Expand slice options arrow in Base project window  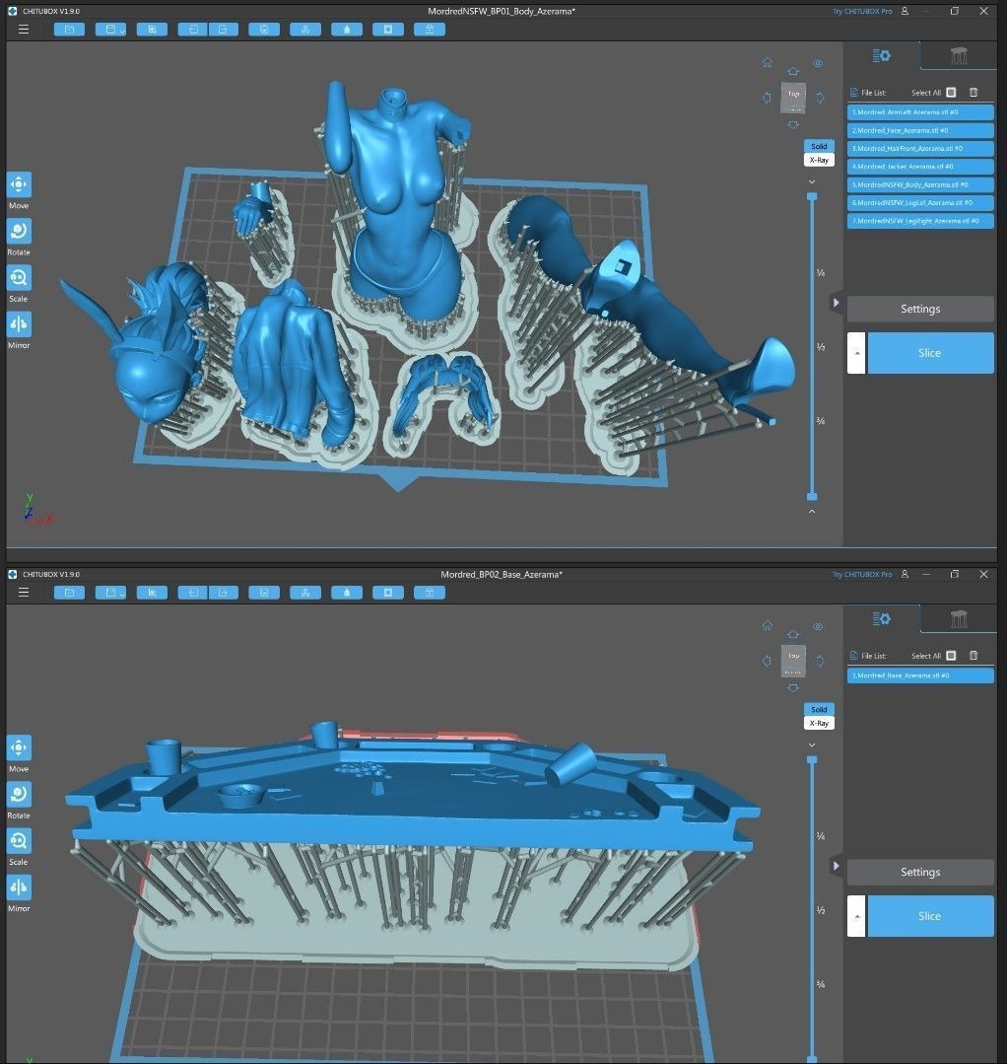[856, 916]
